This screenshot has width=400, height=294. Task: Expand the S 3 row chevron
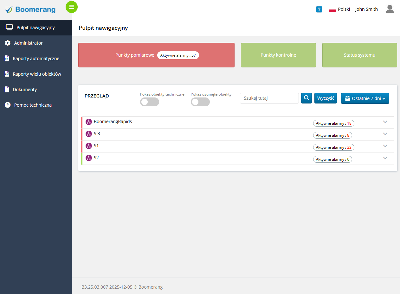[385, 134]
